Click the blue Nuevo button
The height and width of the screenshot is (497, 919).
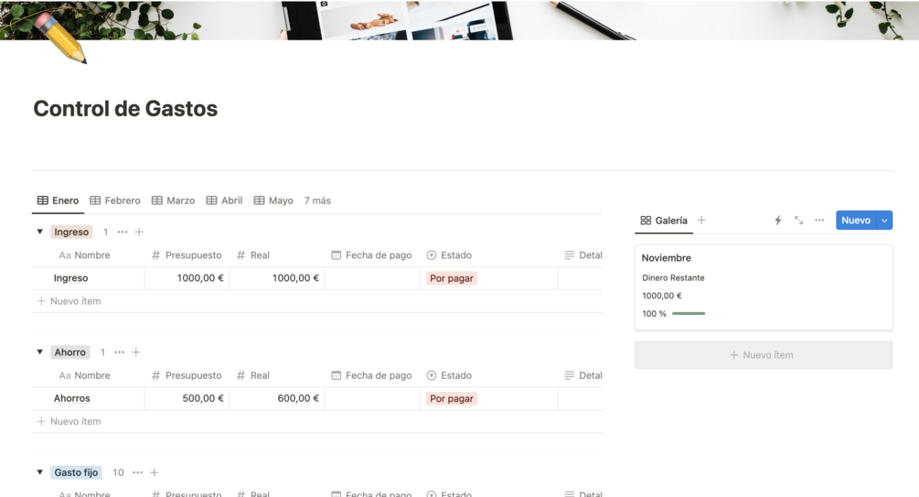click(x=856, y=220)
